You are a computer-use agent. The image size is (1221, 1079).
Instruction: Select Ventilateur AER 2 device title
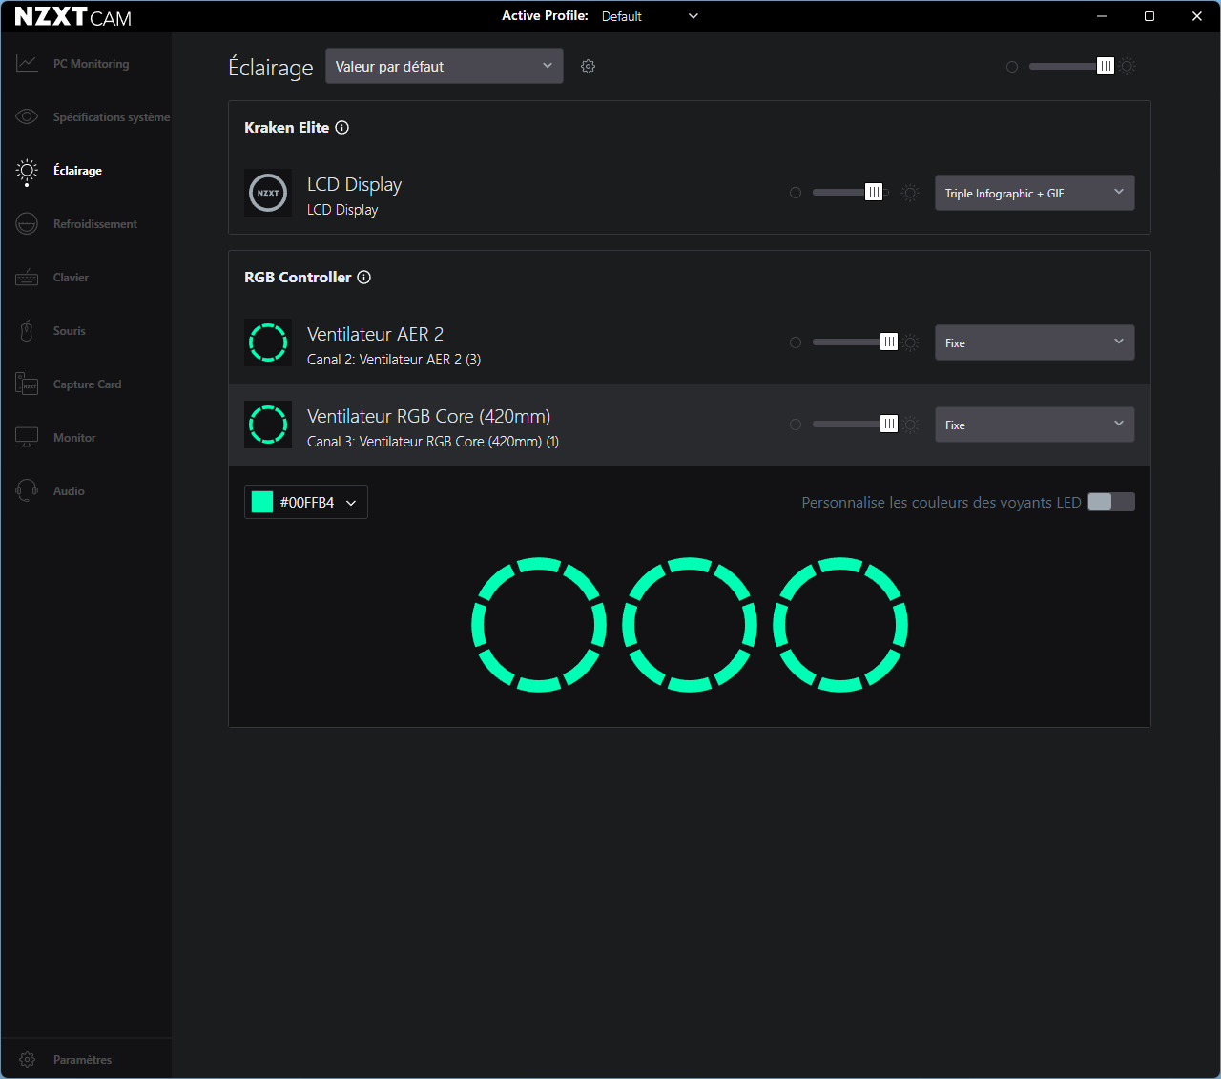375,335
